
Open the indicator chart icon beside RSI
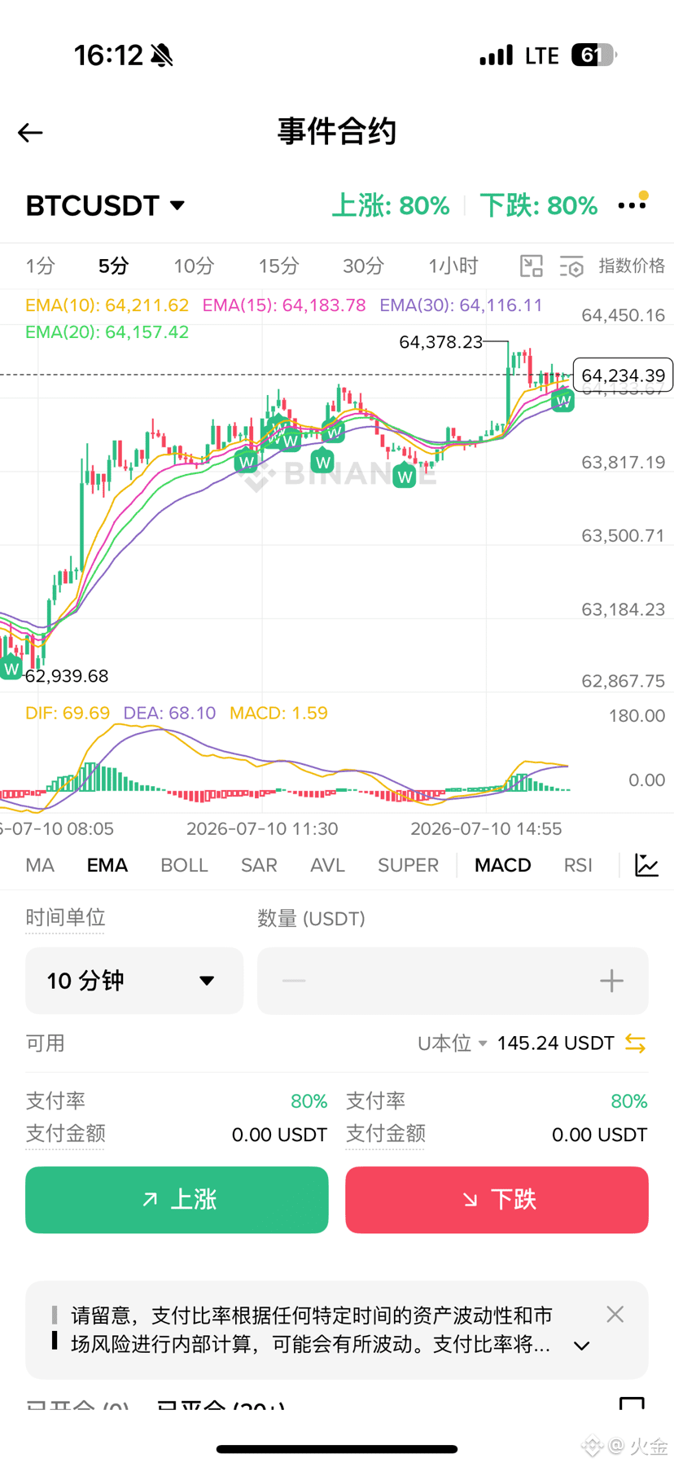click(646, 865)
